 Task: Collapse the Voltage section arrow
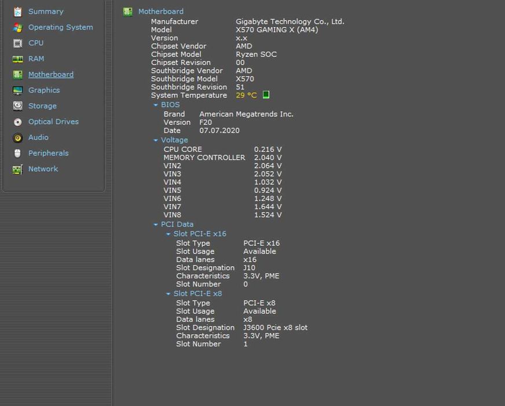(156, 140)
